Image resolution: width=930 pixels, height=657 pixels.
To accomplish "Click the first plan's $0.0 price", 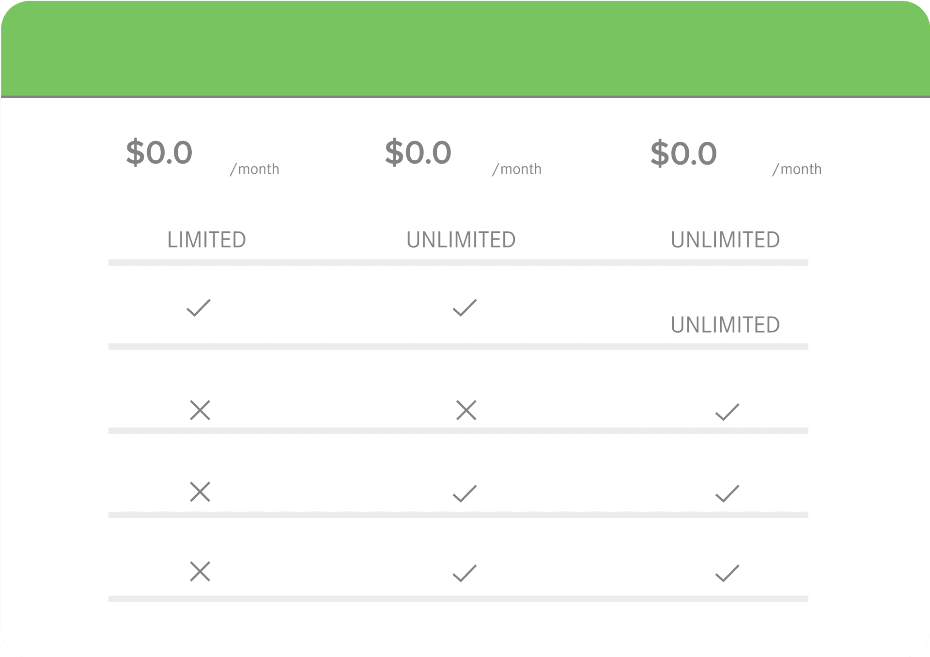I will click(159, 153).
